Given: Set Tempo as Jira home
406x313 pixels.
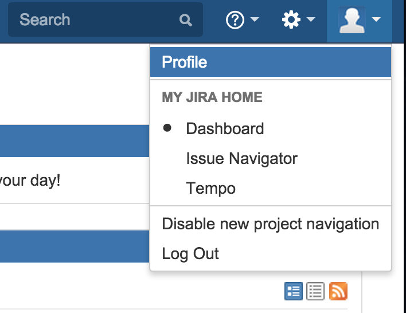Looking at the screenshot, I should click(x=210, y=188).
